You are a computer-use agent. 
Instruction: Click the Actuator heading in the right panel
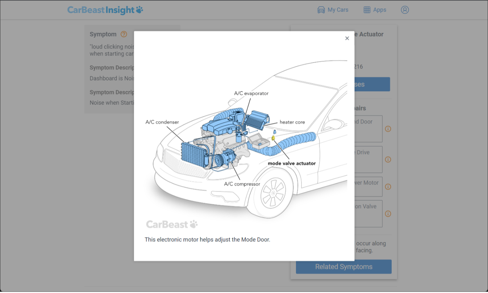coord(369,34)
